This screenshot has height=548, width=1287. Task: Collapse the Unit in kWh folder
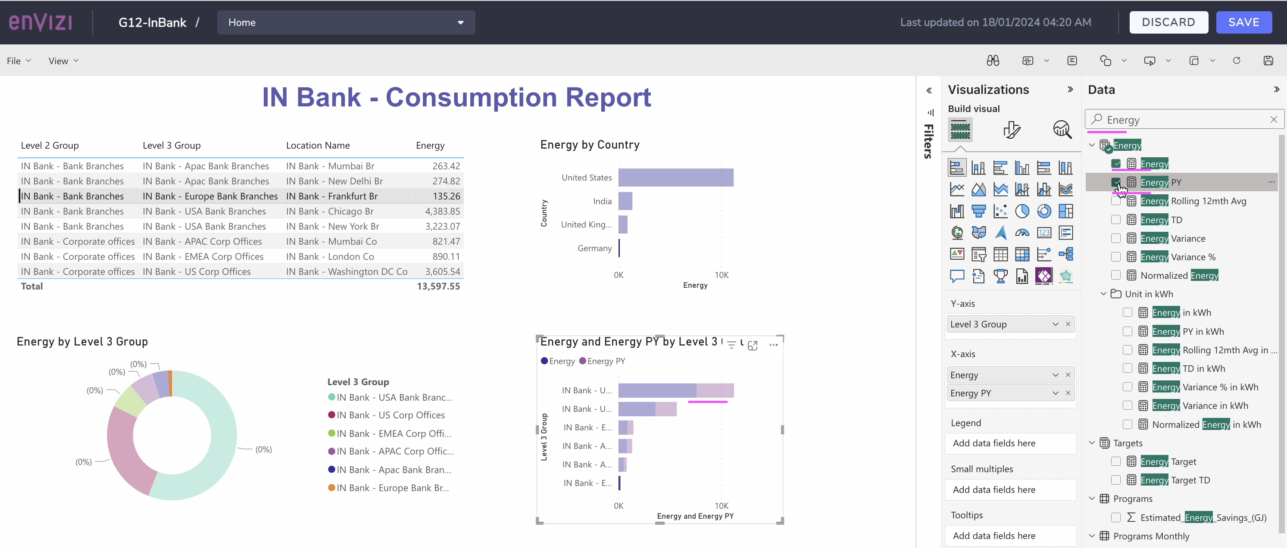pyautogui.click(x=1103, y=294)
